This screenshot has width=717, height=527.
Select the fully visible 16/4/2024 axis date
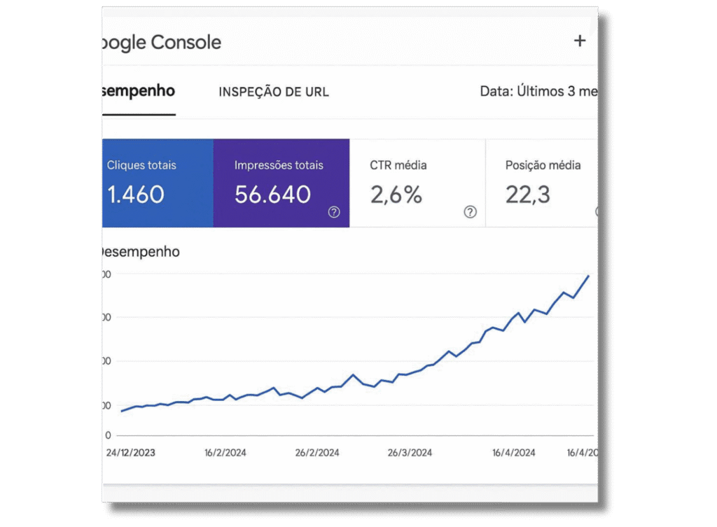point(513,453)
